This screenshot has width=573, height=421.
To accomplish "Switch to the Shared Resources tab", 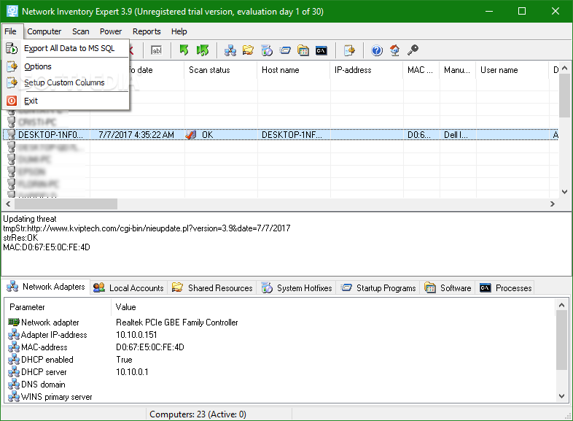I will click(212, 288).
